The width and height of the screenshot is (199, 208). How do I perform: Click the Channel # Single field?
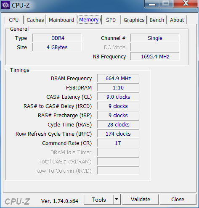(x=155, y=38)
